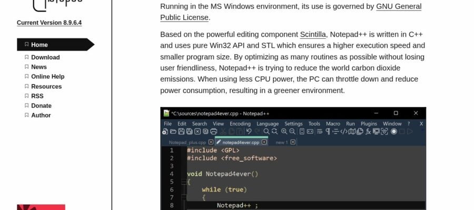The width and height of the screenshot is (474, 210).
Task: Click the Paste toolbar icon
Action: click(x=240, y=131)
